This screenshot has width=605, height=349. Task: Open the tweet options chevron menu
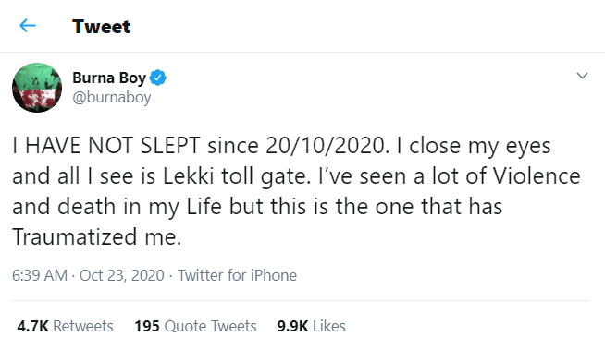click(x=582, y=76)
